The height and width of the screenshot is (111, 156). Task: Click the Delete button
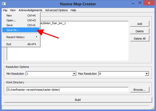[x=140, y=31]
